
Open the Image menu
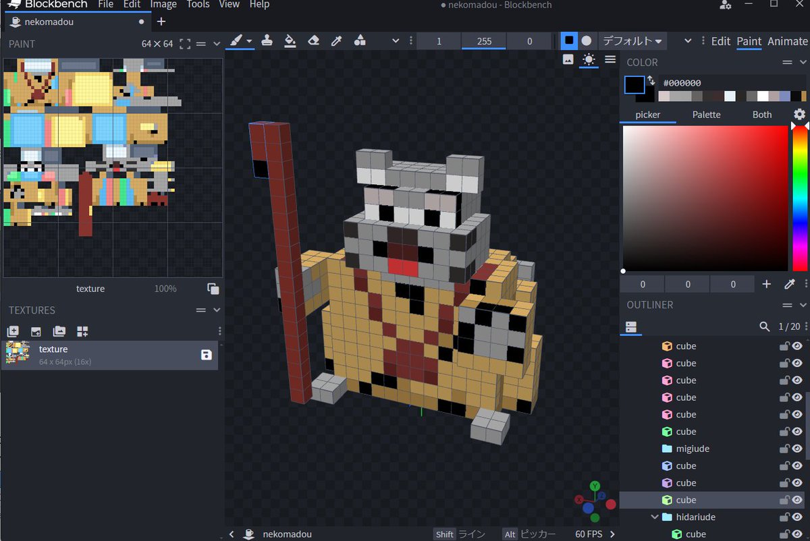pos(163,4)
